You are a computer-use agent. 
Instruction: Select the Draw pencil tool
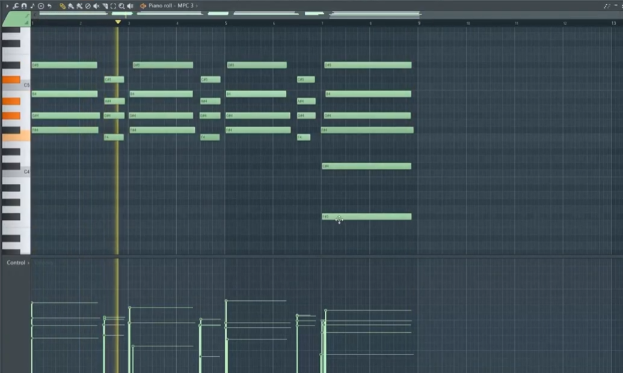tap(63, 6)
